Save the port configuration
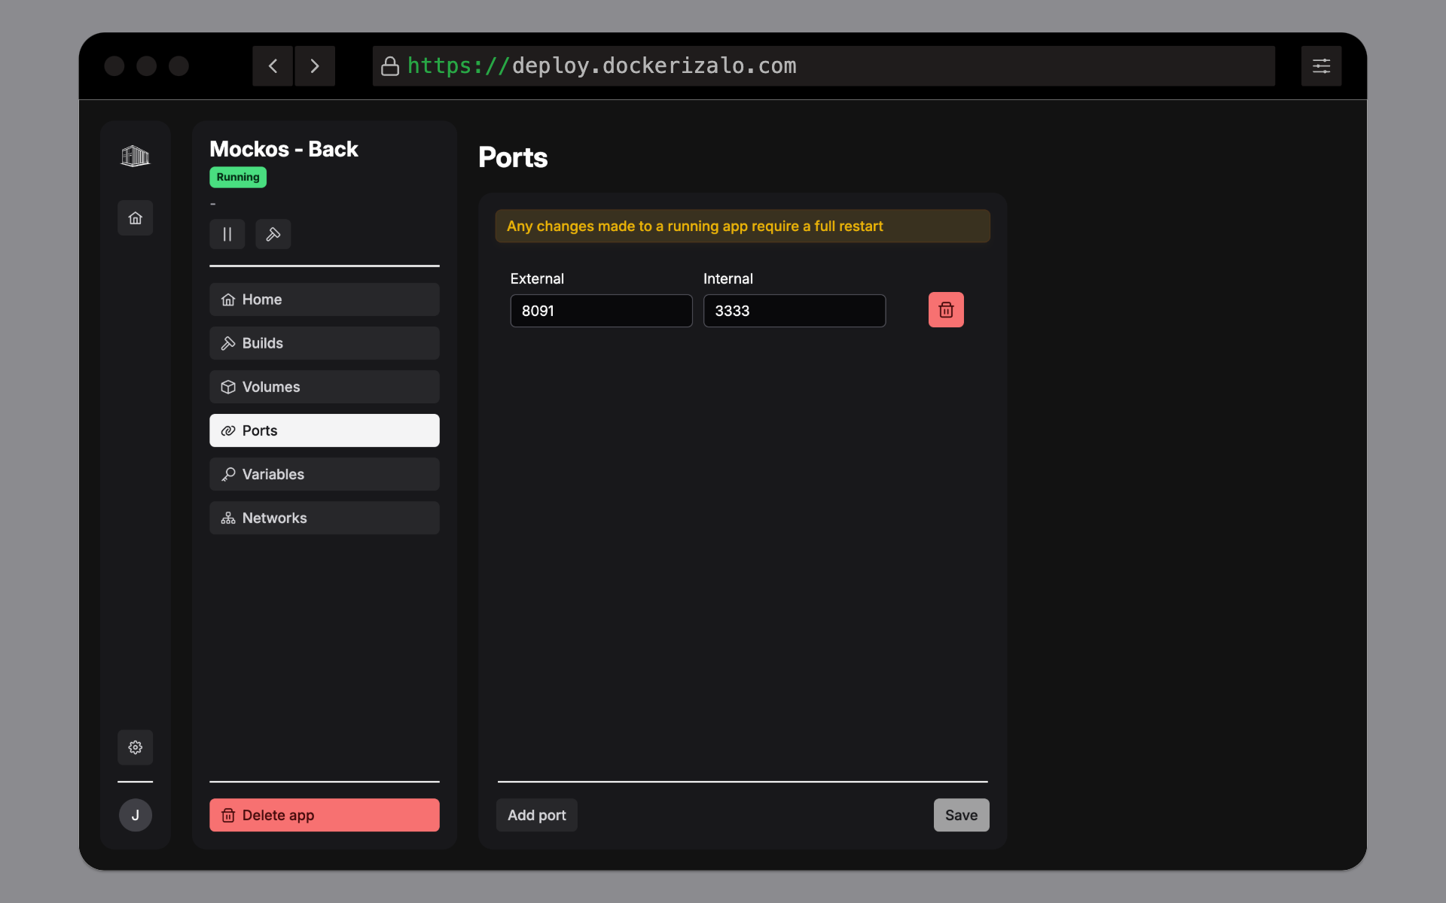 [x=962, y=815]
